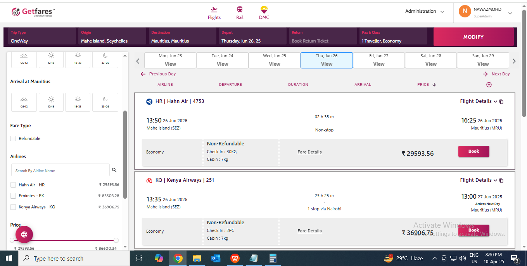Click the globe floating button
Image resolution: width=527 pixels, height=266 pixels.
point(24,234)
